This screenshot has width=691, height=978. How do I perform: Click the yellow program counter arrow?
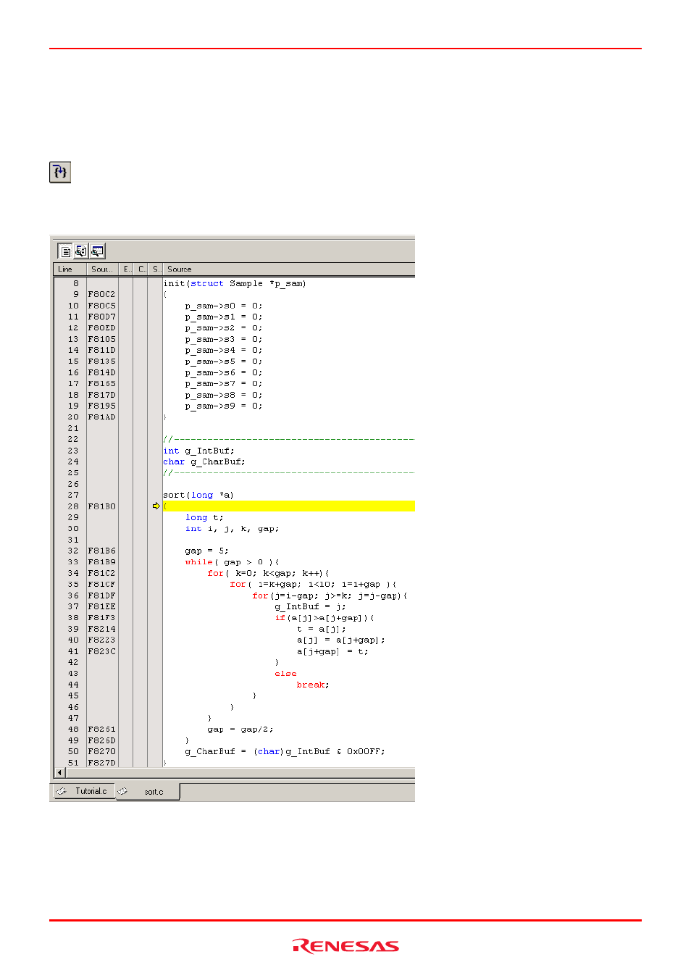click(156, 506)
